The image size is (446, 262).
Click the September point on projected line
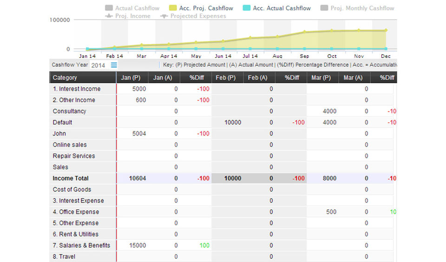305,32
